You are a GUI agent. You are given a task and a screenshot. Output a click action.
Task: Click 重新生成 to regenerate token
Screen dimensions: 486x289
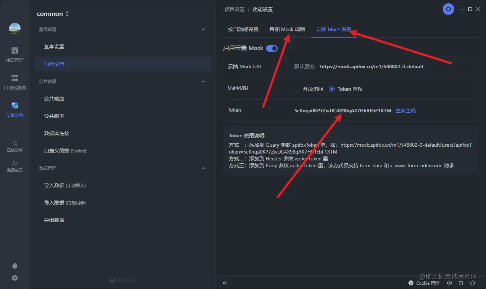coord(405,111)
